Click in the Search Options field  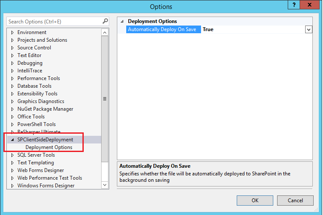[53, 21]
